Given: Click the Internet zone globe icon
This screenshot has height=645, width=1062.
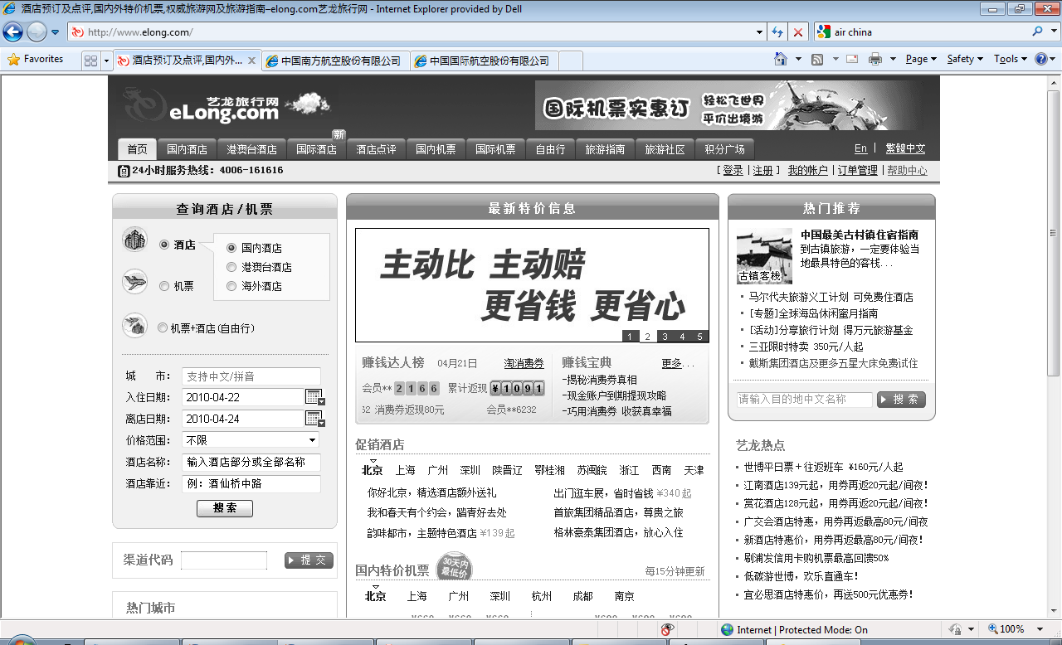Looking at the screenshot, I should click(x=727, y=630).
